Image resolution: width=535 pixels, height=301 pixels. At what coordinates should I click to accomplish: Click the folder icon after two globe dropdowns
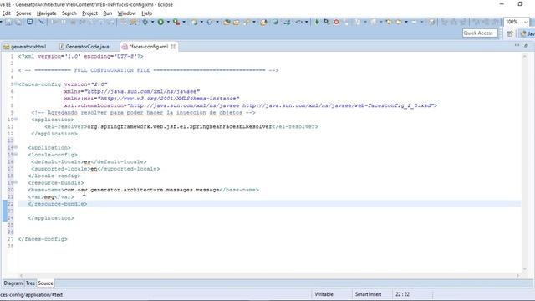(x=227, y=23)
